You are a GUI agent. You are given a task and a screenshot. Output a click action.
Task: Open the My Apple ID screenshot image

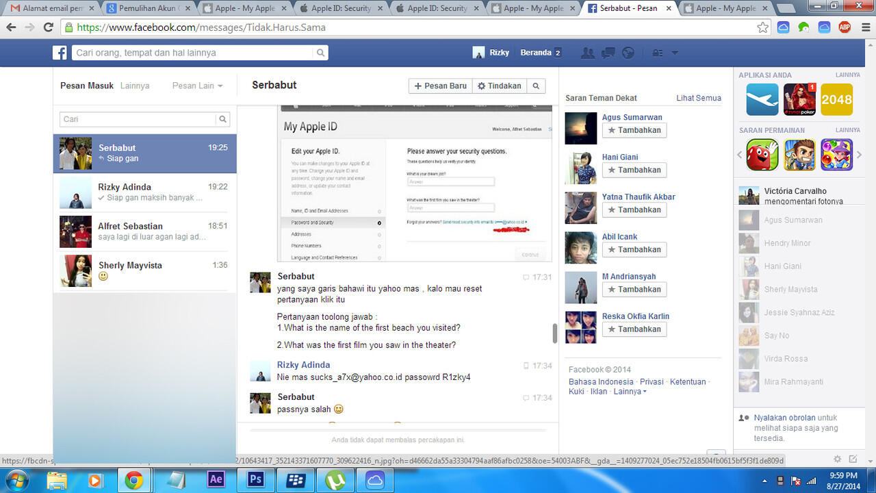click(x=414, y=183)
